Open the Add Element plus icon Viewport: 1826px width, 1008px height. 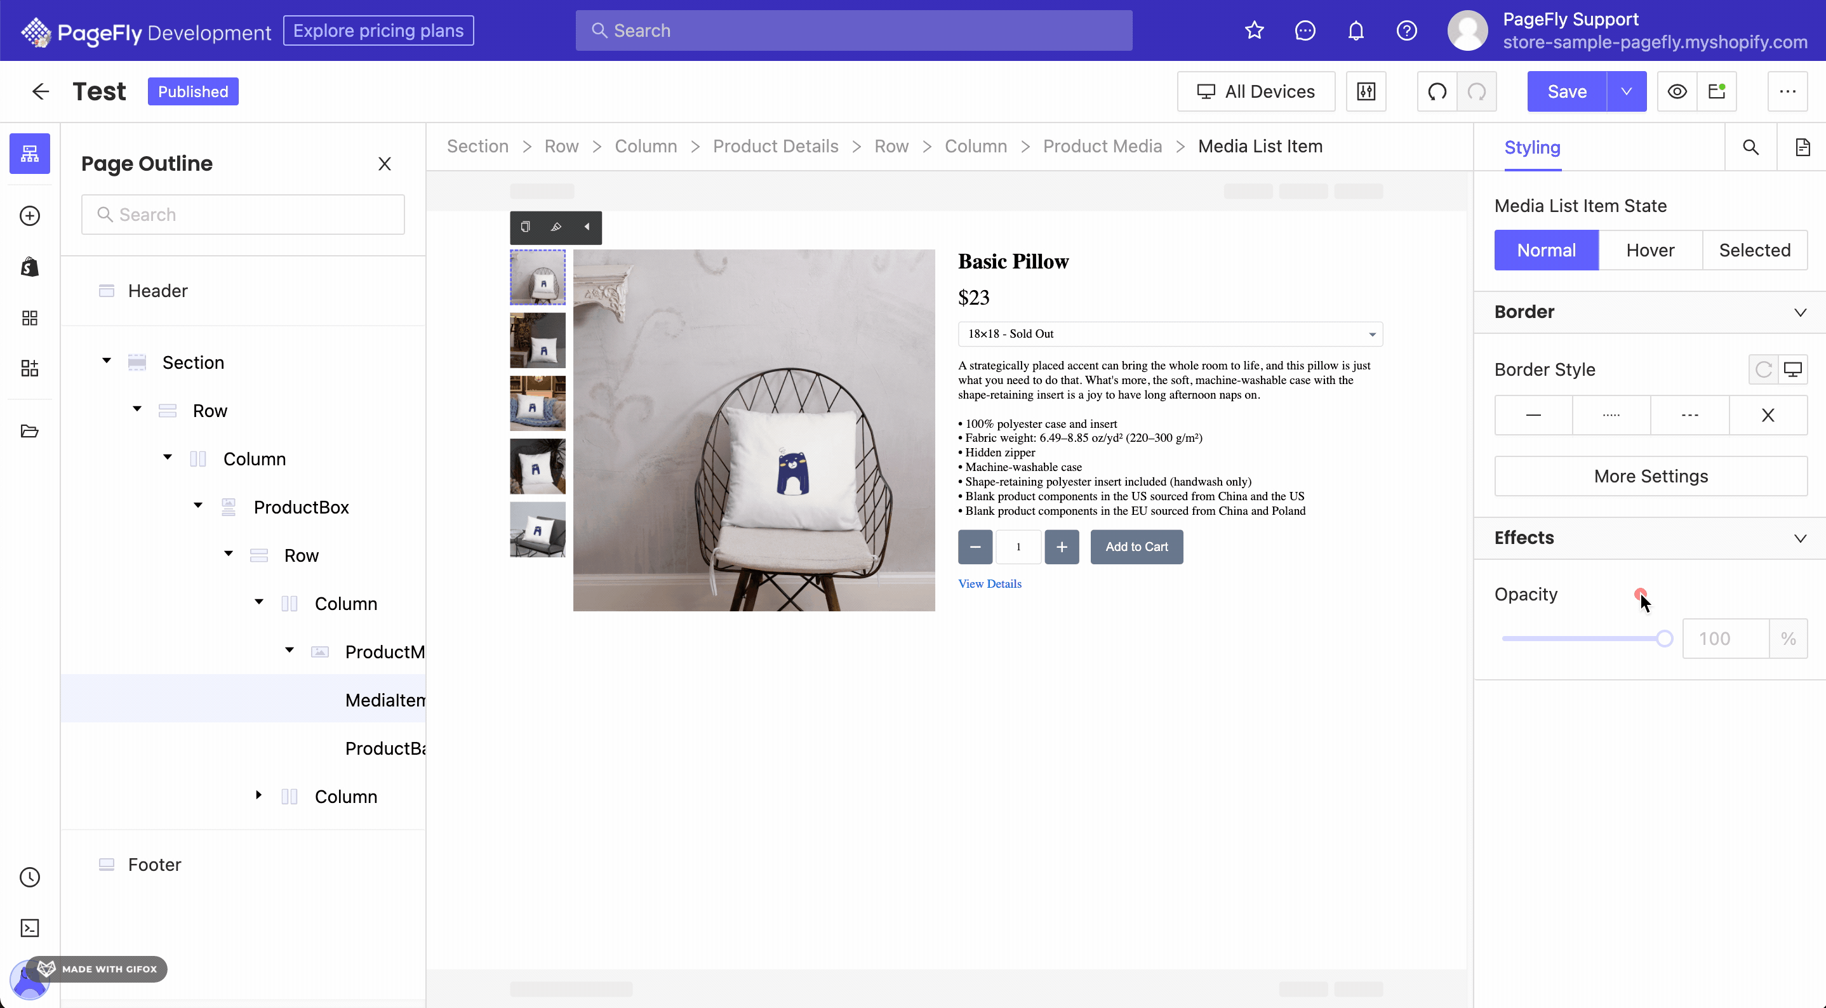tap(30, 215)
